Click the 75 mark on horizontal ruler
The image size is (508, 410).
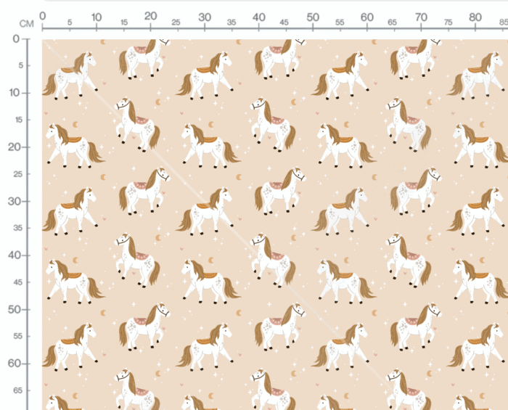click(448, 22)
